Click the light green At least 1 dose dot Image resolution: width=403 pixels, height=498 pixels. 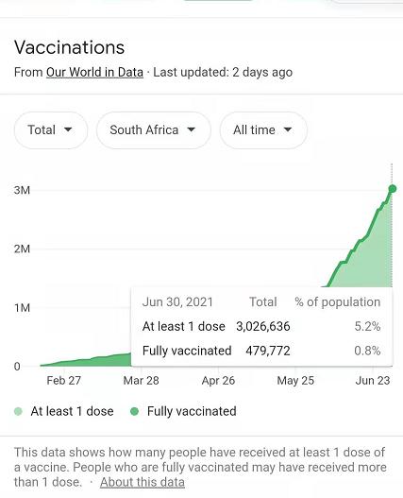point(19,411)
